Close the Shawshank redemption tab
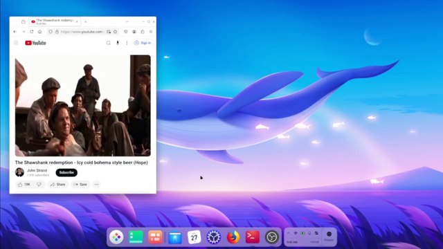Screen dimensions: 443x249 pos(77,21)
